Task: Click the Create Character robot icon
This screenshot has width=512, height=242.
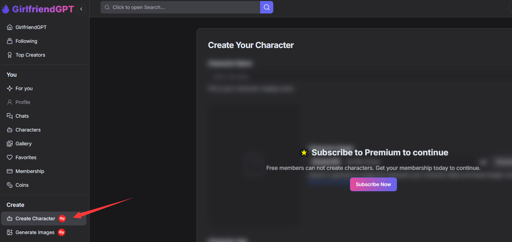Action: [x=10, y=219]
